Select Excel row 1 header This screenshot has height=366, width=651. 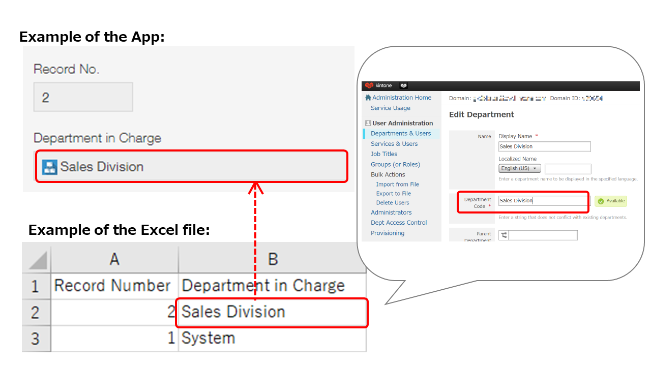[x=36, y=286]
